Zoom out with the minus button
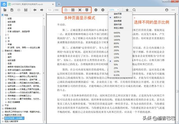The image size is (179, 124). [96, 10]
